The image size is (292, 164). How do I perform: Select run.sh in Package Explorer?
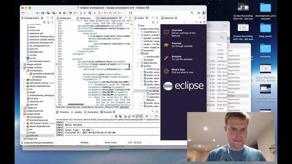tap(31, 58)
